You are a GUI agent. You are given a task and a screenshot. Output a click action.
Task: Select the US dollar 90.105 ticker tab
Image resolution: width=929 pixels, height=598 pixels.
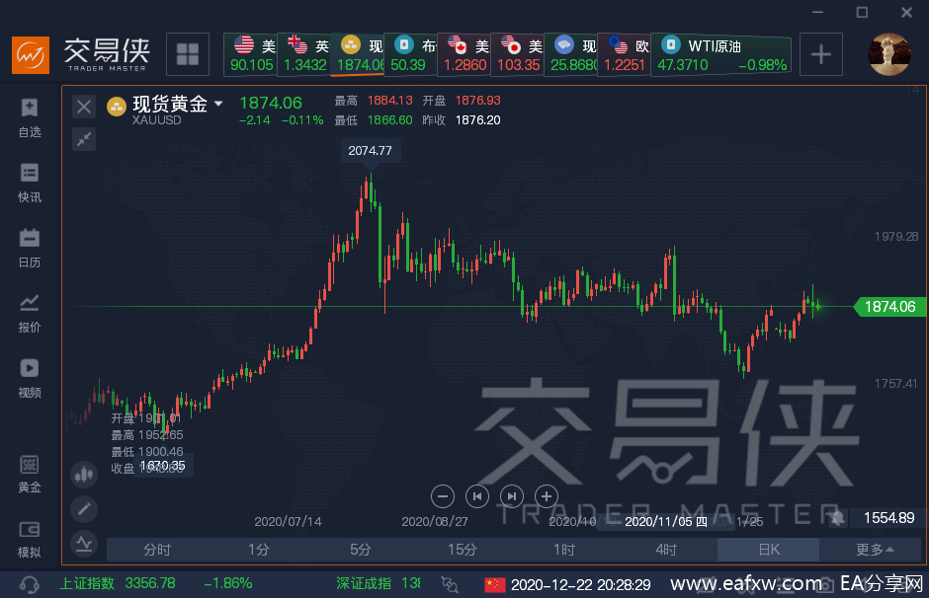click(x=251, y=54)
